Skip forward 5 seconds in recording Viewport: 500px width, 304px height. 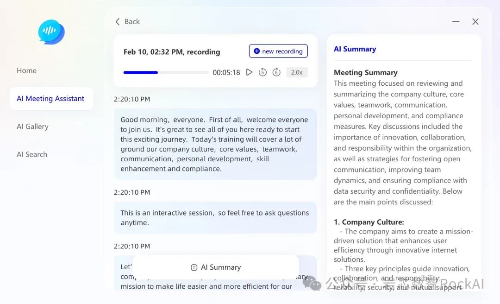[x=276, y=72]
